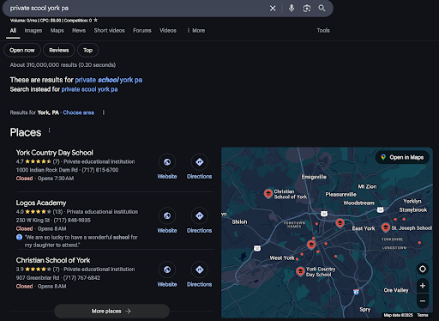Click the 1000 Indian Rock Dam Rd address

(x=47, y=170)
